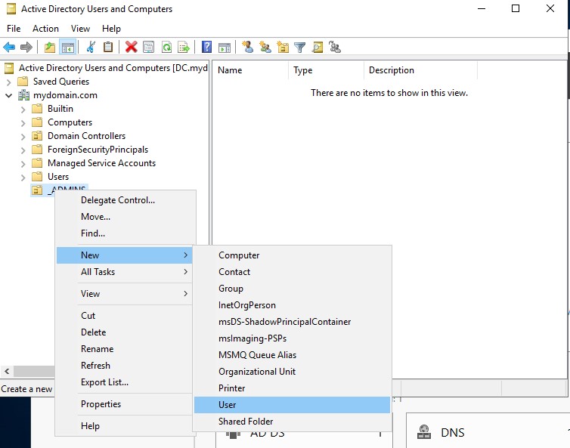Toggle the Show/Hide Console Tree icon
The width and height of the screenshot is (570, 448).
click(x=68, y=48)
